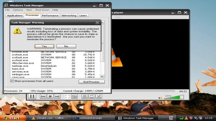Show the VLC playlist
This screenshot has width=216, height=121.
85,96
